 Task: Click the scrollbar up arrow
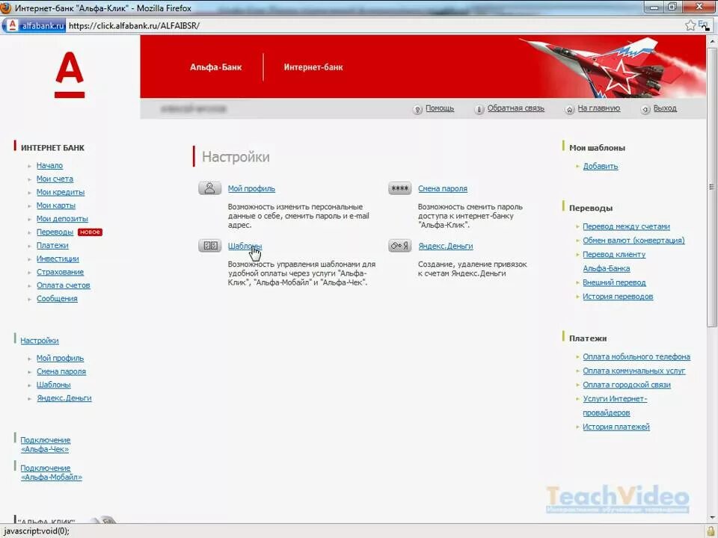point(711,41)
